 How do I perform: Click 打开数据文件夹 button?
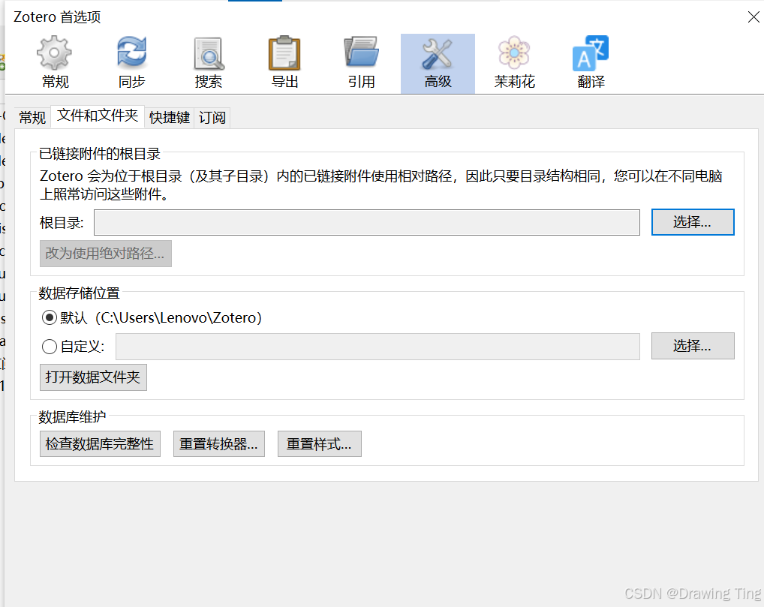[93, 377]
